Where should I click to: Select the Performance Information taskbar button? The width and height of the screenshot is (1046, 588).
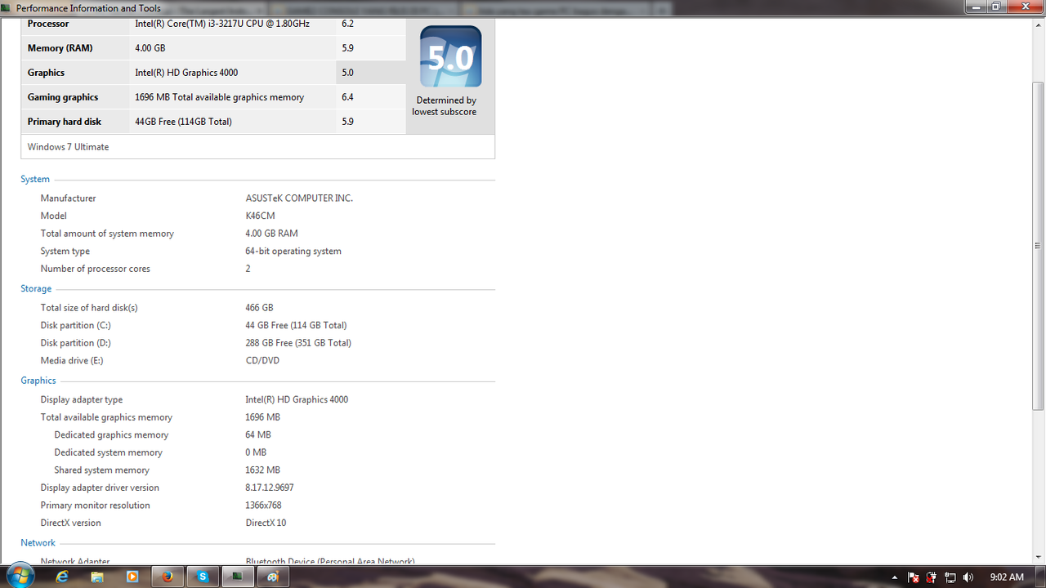[238, 577]
